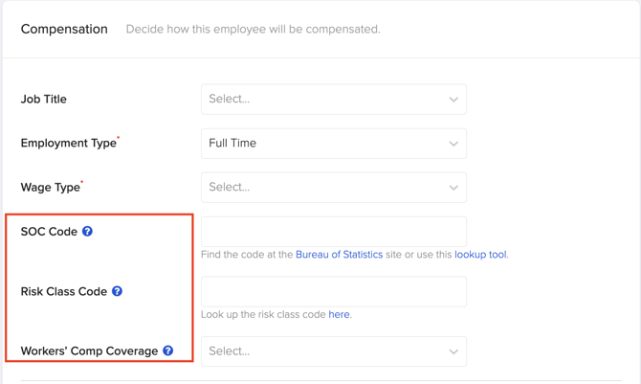Click the SOC Code help icon
Screen dimensions: 641x384
pyautogui.click(x=87, y=232)
